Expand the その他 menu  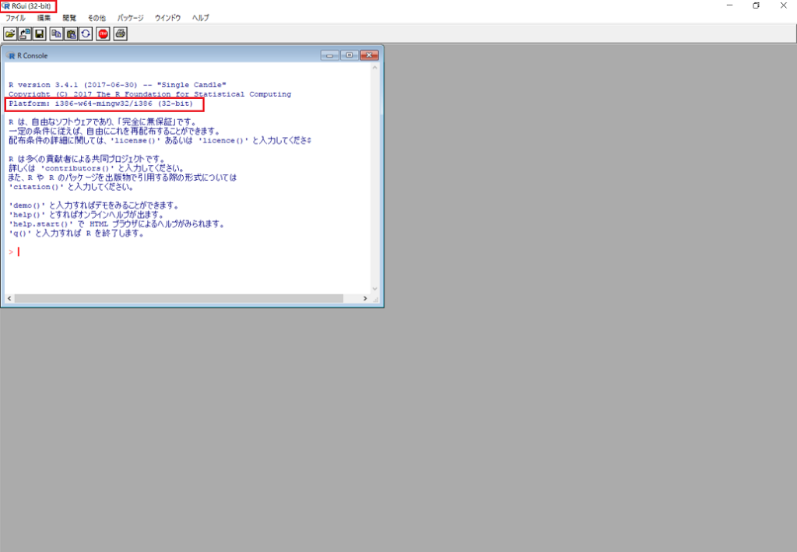(97, 17)
